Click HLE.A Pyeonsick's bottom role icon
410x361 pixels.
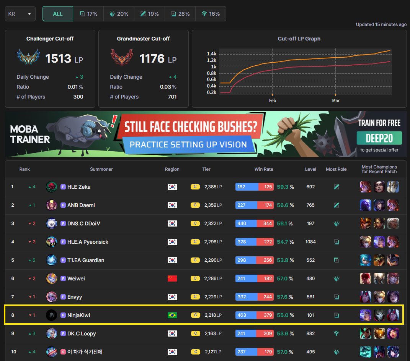(336, 242)
